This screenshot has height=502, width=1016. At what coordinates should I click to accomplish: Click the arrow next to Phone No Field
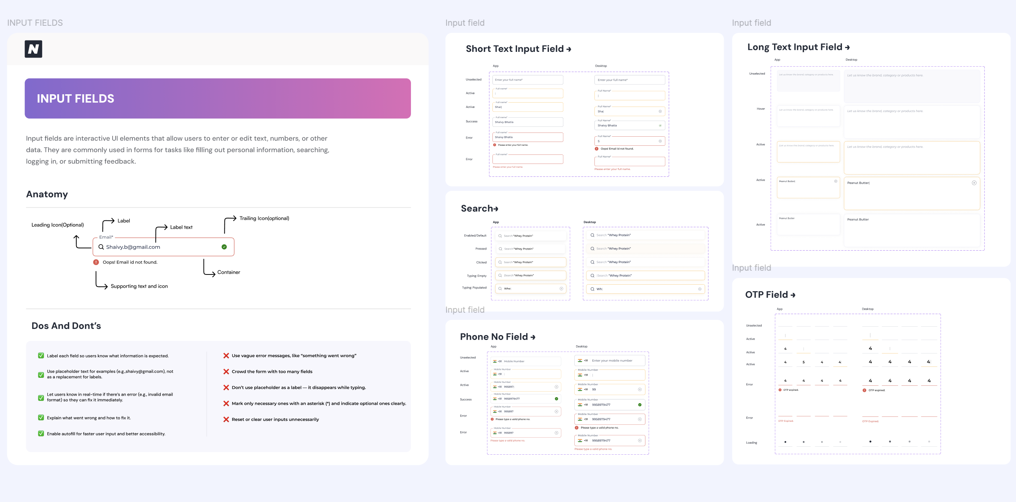pyautogui.click(x=533, y=337)
